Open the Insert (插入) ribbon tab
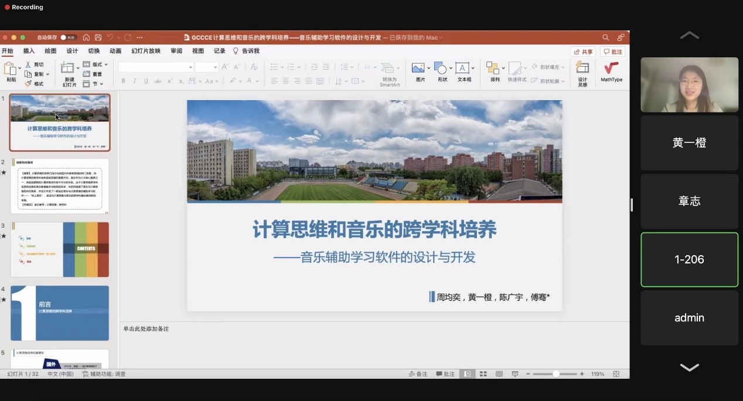 tap(29, 51)
